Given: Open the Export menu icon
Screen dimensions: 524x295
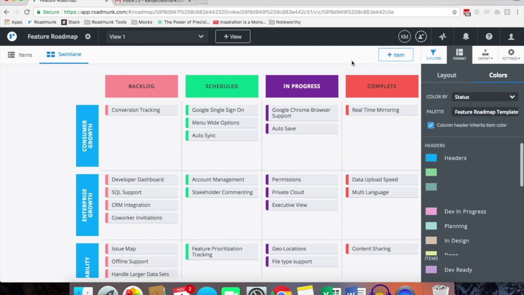Looking at the screenshot, I should (x=485, y=54).
